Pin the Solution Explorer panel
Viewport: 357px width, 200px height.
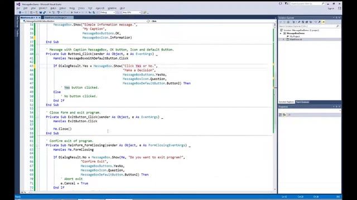point(336,18)
